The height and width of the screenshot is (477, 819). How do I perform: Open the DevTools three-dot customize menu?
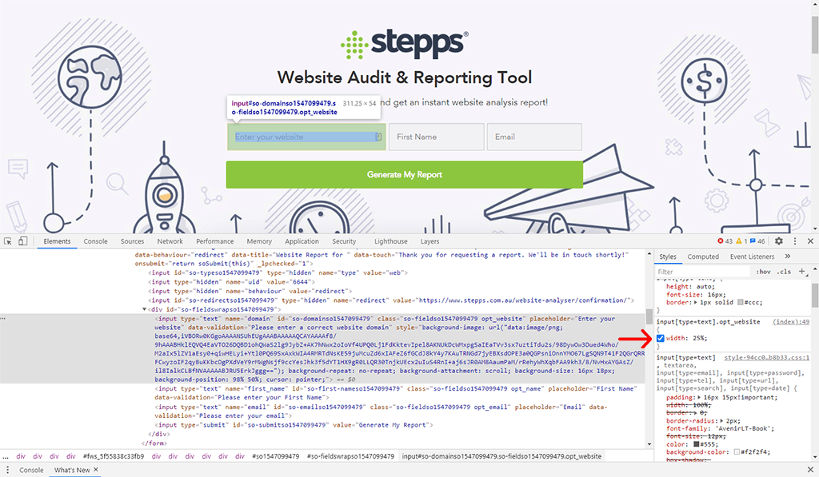pyautogui.click(x=795, y=241)
